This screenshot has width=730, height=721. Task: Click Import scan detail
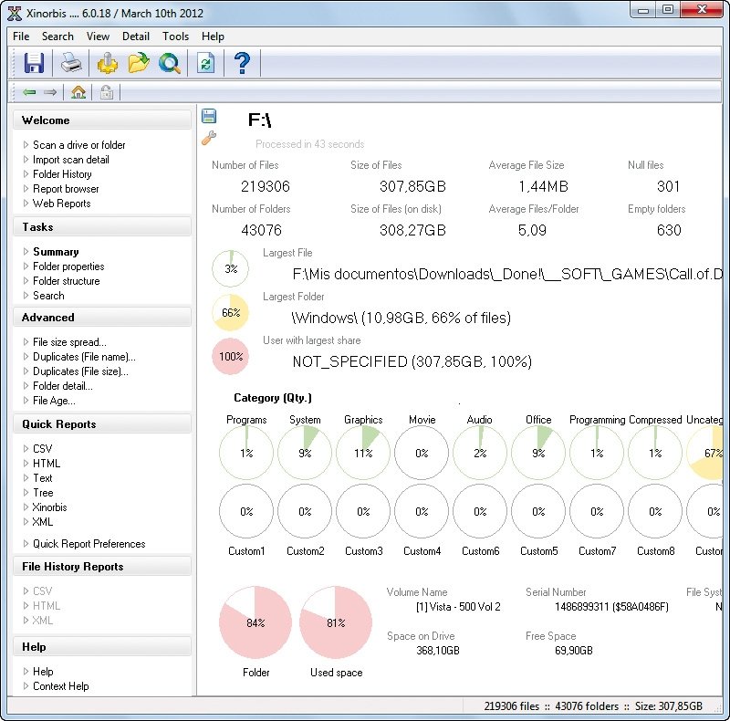71,160
